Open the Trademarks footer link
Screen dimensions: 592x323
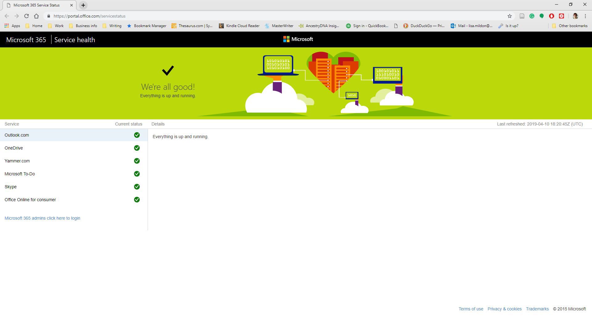tap(537, 309)
